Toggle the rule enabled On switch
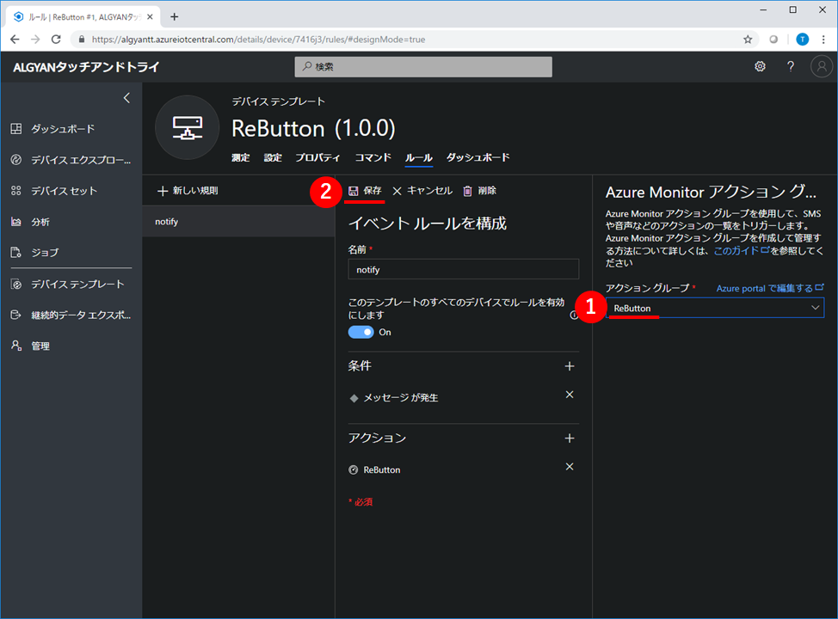Image resolution: width=838 pixels, height=619 pixels. [360, 332]
